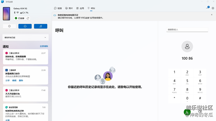This screenshot has width=216, height=121.
Task: Dial digit 8 TUV on keypad
Action: coord(187,90)
